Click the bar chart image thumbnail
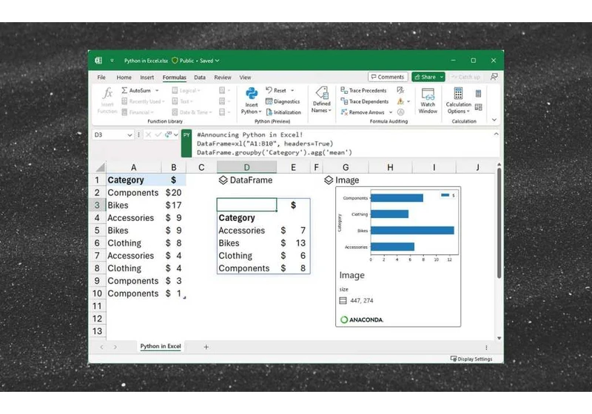This screenshot has width=592, height=414. tap(398, 226)
